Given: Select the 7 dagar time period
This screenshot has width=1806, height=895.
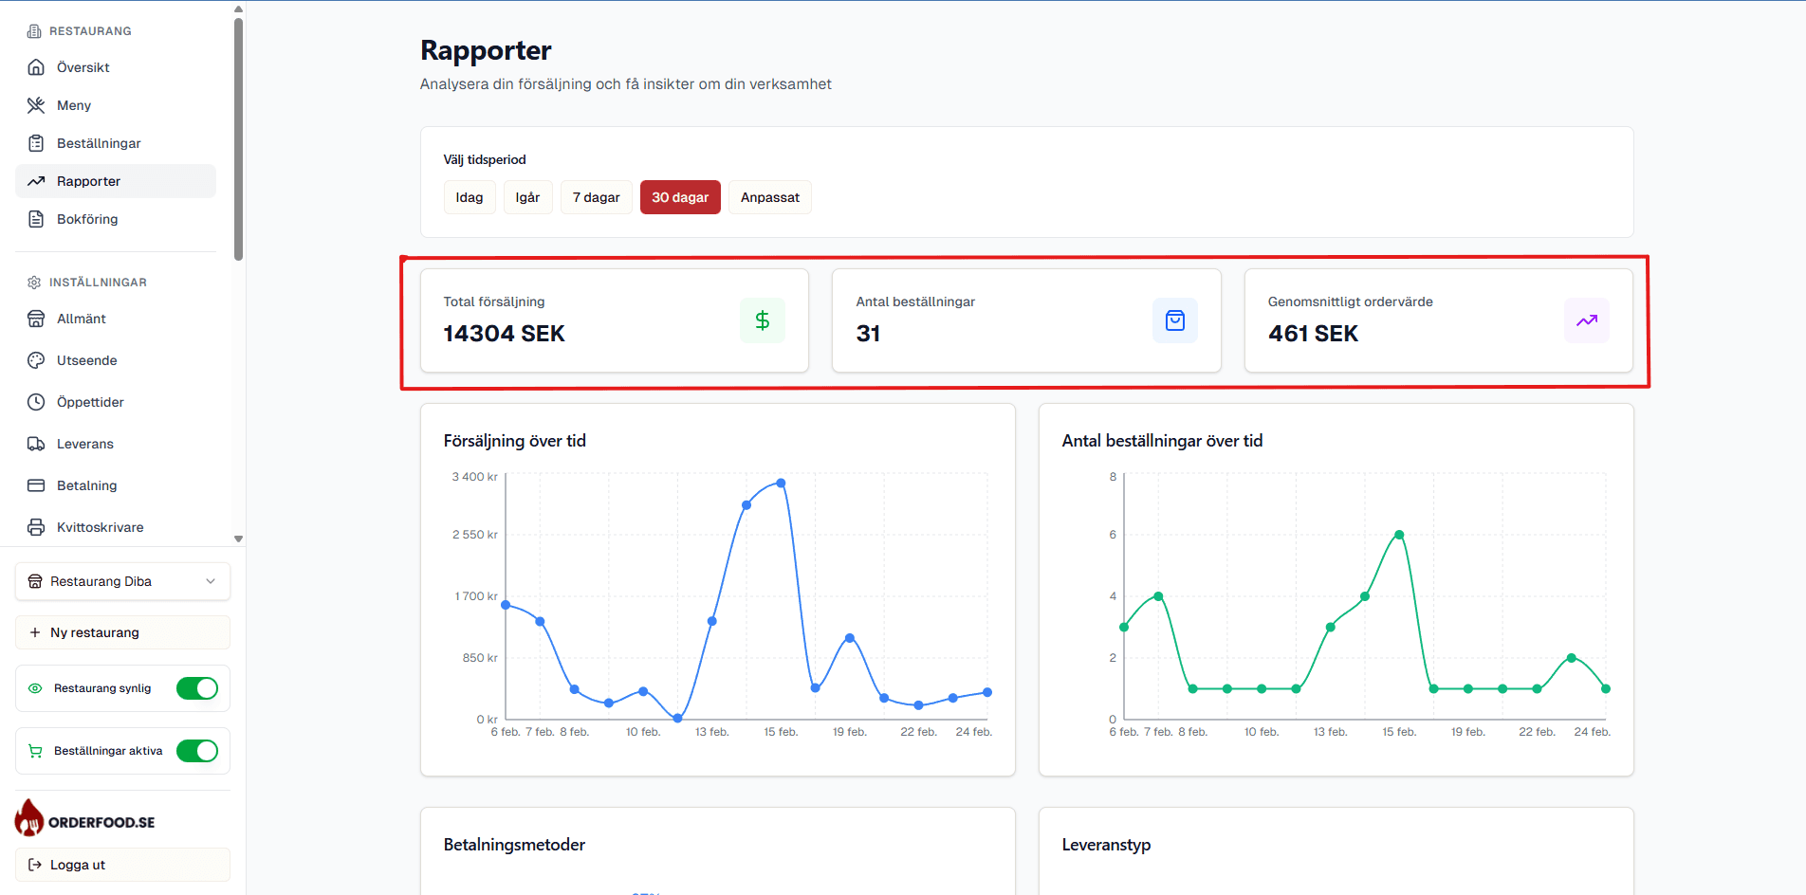Looking at the screenshot, I should (596, 197).
